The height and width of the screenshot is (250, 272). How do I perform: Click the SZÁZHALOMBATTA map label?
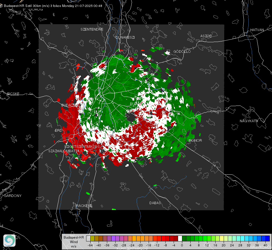click(64, 151)
